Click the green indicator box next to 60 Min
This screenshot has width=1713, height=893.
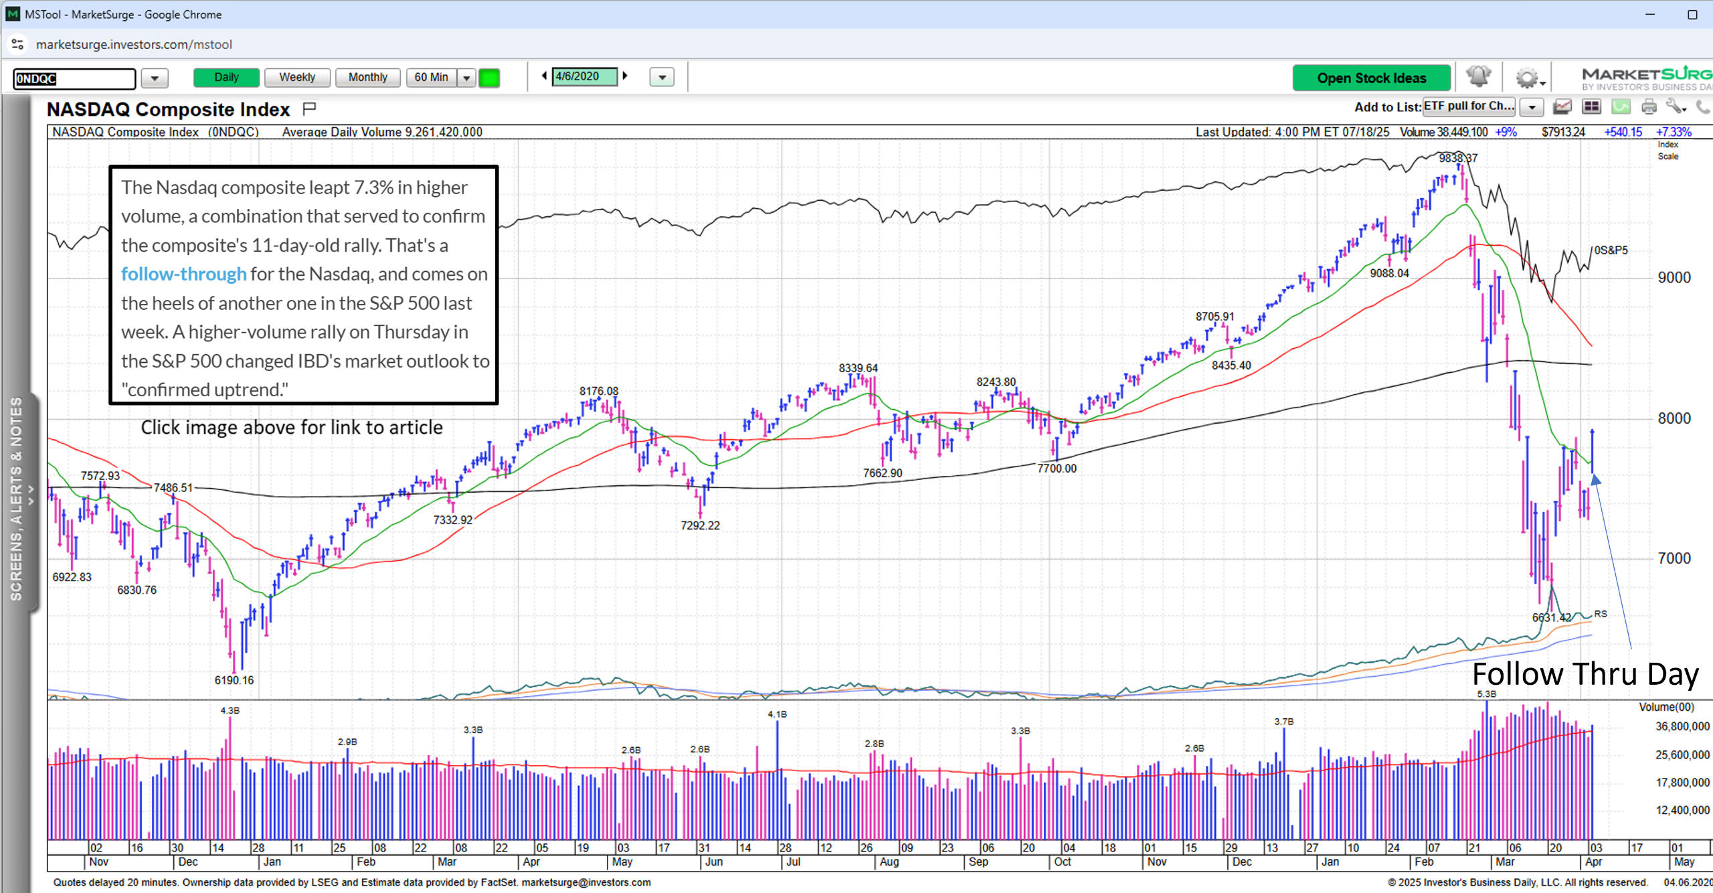[489, 78]
